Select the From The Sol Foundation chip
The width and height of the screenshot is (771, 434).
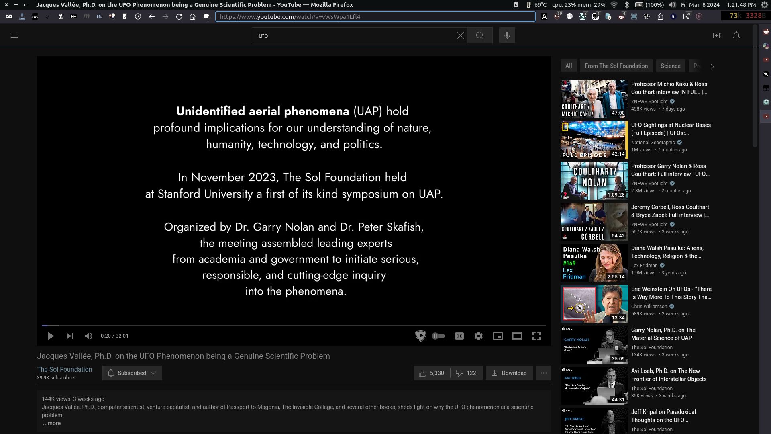pyautogui.click(x=616, y=66)
